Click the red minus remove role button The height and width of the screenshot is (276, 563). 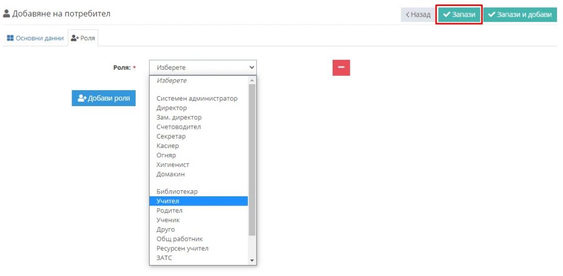click(341, 68)
